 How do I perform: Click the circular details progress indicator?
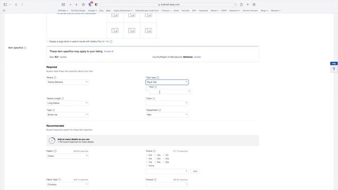tap(52, 140)
